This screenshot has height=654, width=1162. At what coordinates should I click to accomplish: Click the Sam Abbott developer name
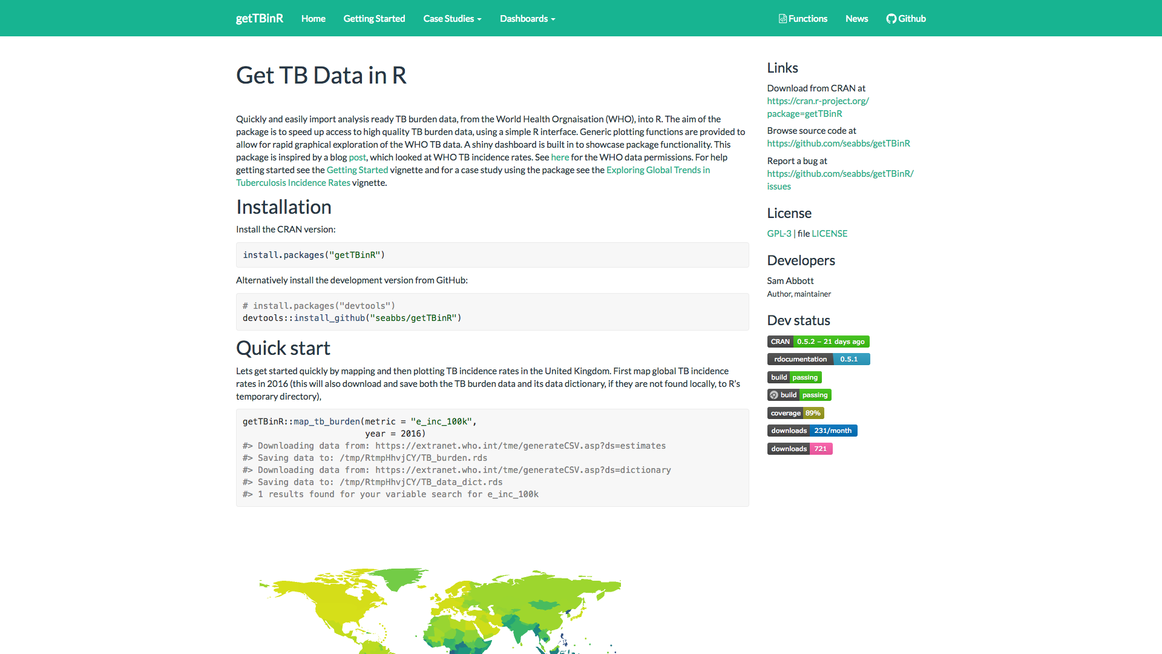pos(790,281)
